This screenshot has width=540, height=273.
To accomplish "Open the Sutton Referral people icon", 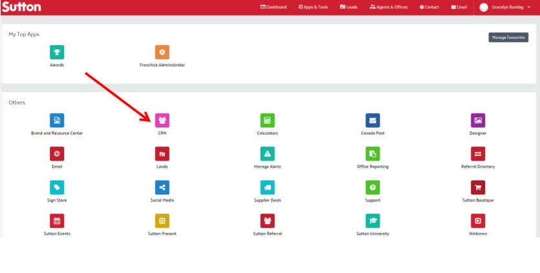I will tap(268, 221).
